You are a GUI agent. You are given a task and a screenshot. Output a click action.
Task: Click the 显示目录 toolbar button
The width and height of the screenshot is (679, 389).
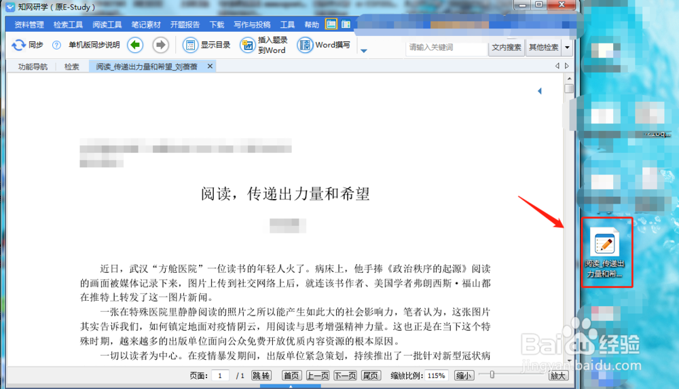click(x=206, y=45)
